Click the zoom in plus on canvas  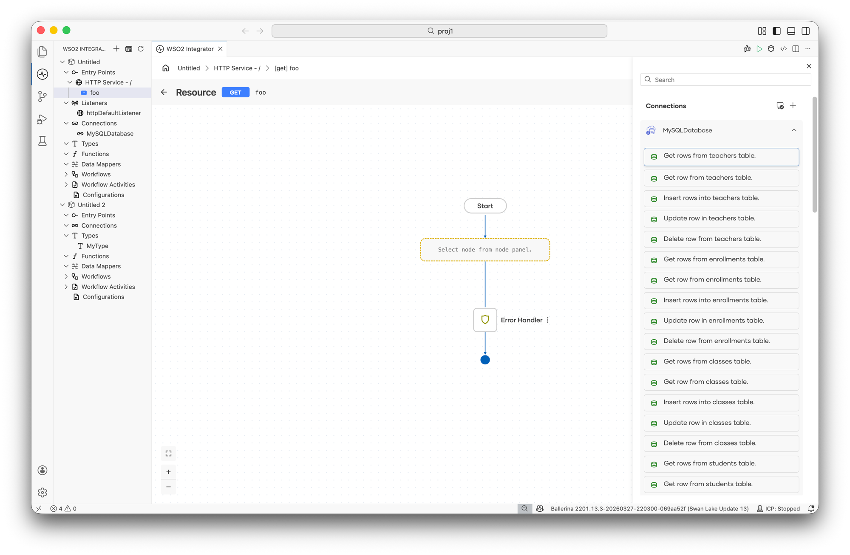pyautogui.click(x=168, y=472)
